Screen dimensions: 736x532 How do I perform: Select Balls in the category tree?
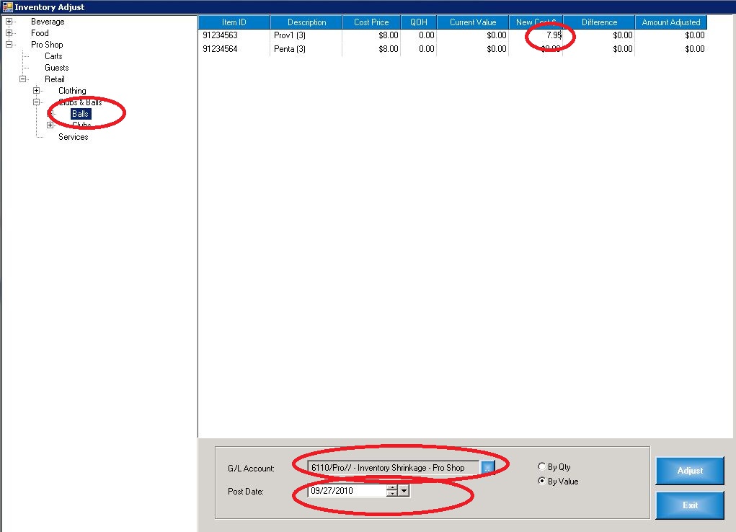point(80,114)
